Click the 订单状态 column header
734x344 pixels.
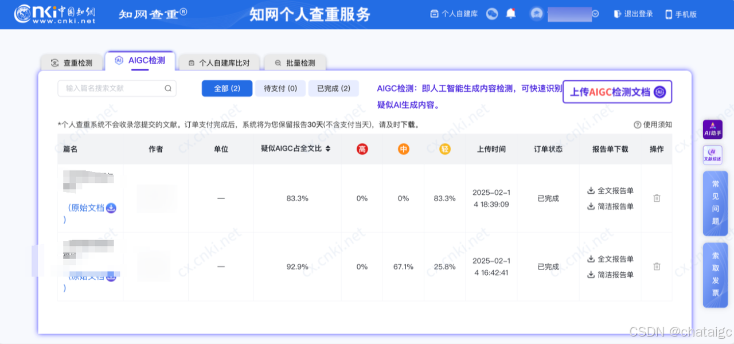[548, 149]
